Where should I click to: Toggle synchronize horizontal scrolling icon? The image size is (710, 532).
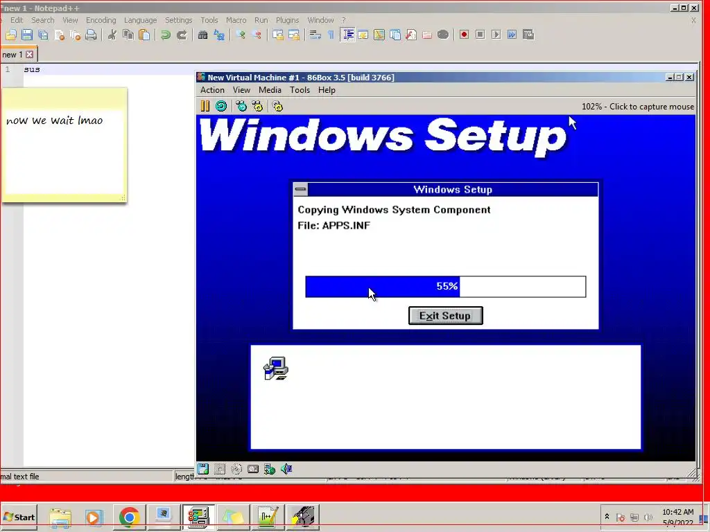(294, 35)
